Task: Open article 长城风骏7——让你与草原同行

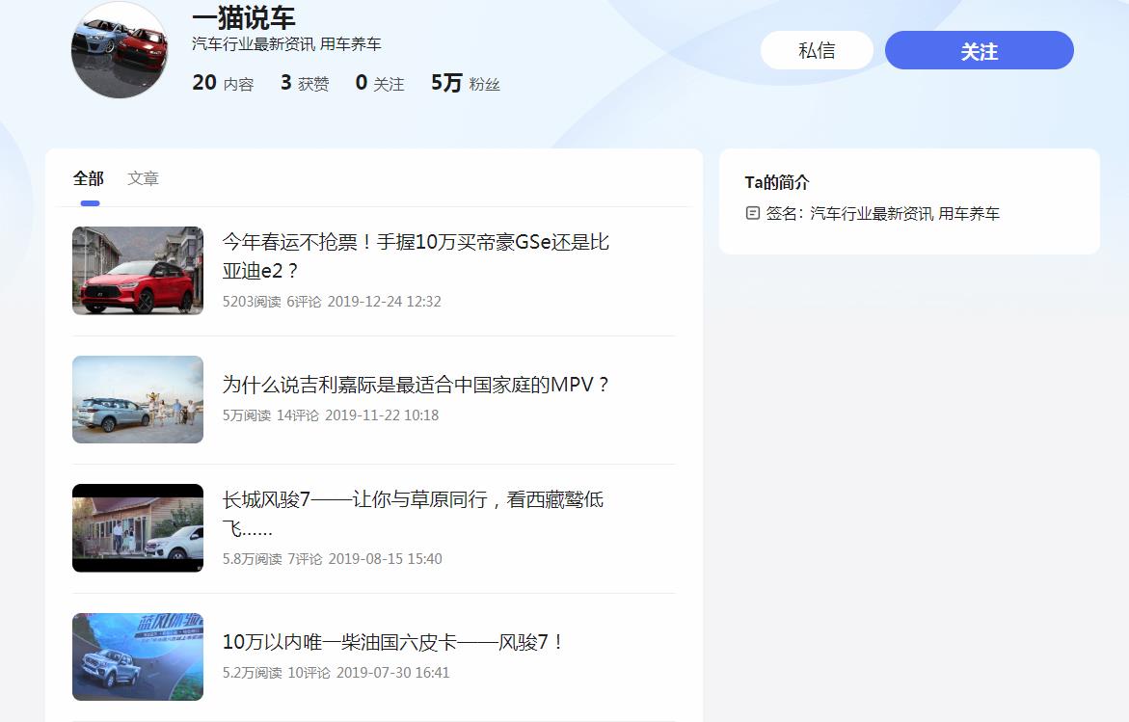Action: click(413, 514)
